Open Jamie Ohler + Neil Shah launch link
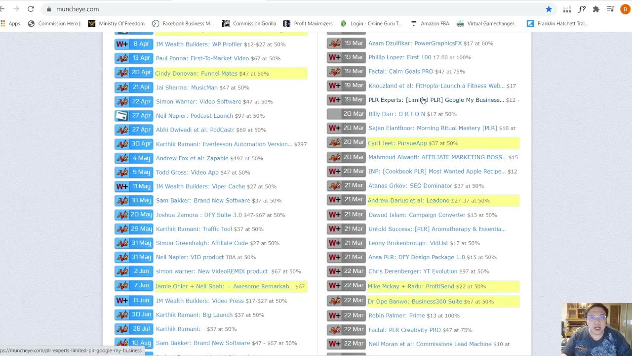The width and height of the screenshot is (632, 356). coord(224,286)
